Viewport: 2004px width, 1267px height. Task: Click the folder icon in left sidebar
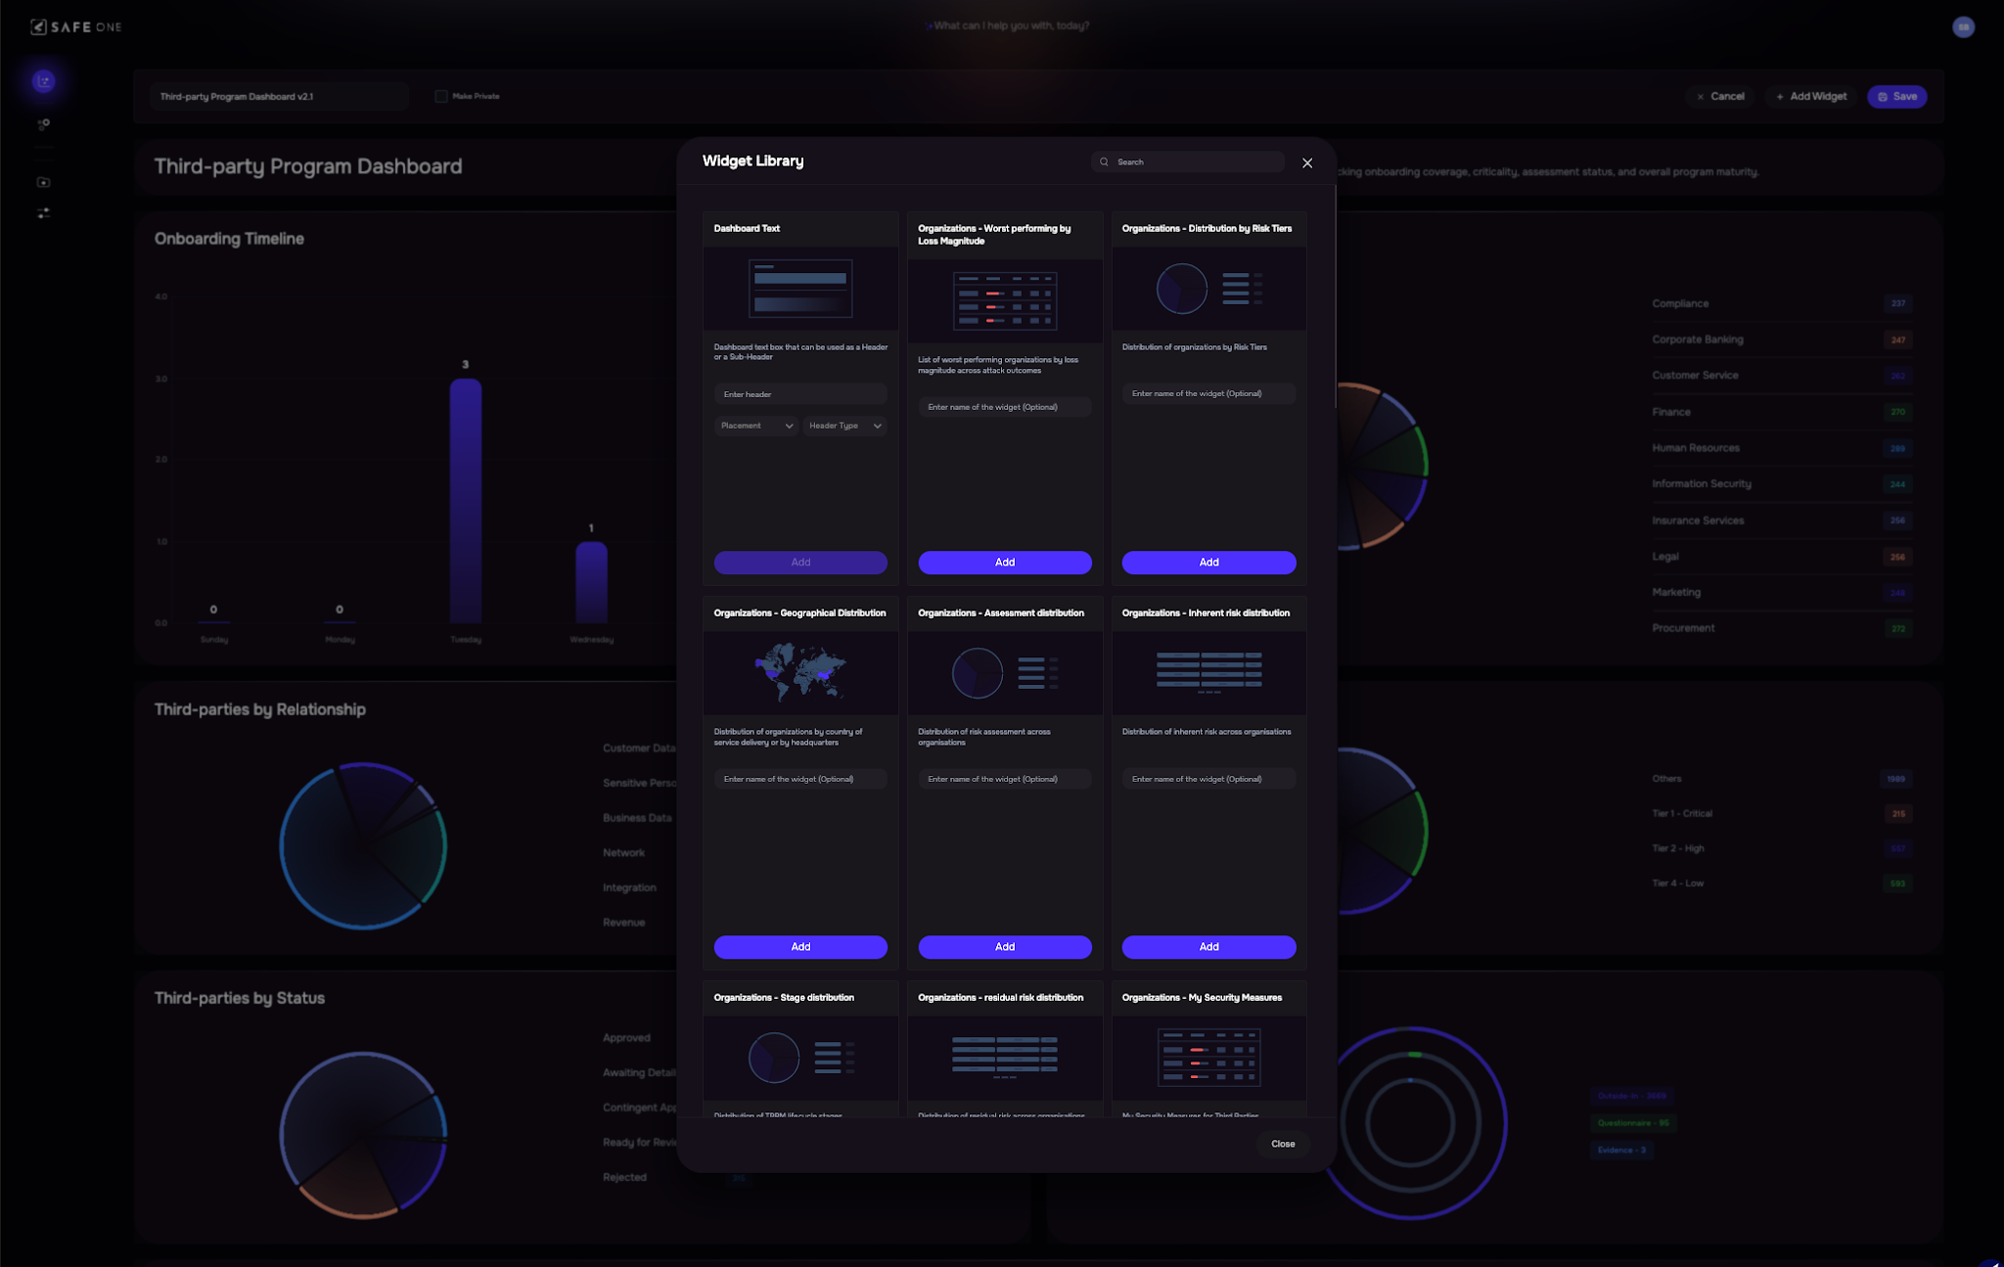(x=43, y=182)
